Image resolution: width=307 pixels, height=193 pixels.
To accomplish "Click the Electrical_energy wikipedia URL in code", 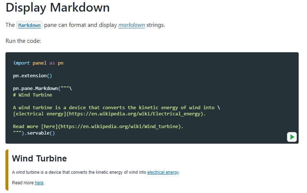I will coord(135,114).
